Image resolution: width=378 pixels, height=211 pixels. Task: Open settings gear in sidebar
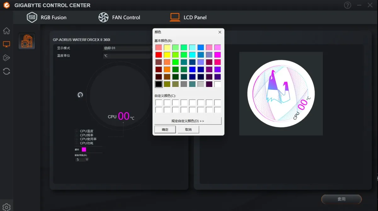6,207
